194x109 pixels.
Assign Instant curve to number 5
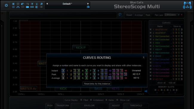83,70
